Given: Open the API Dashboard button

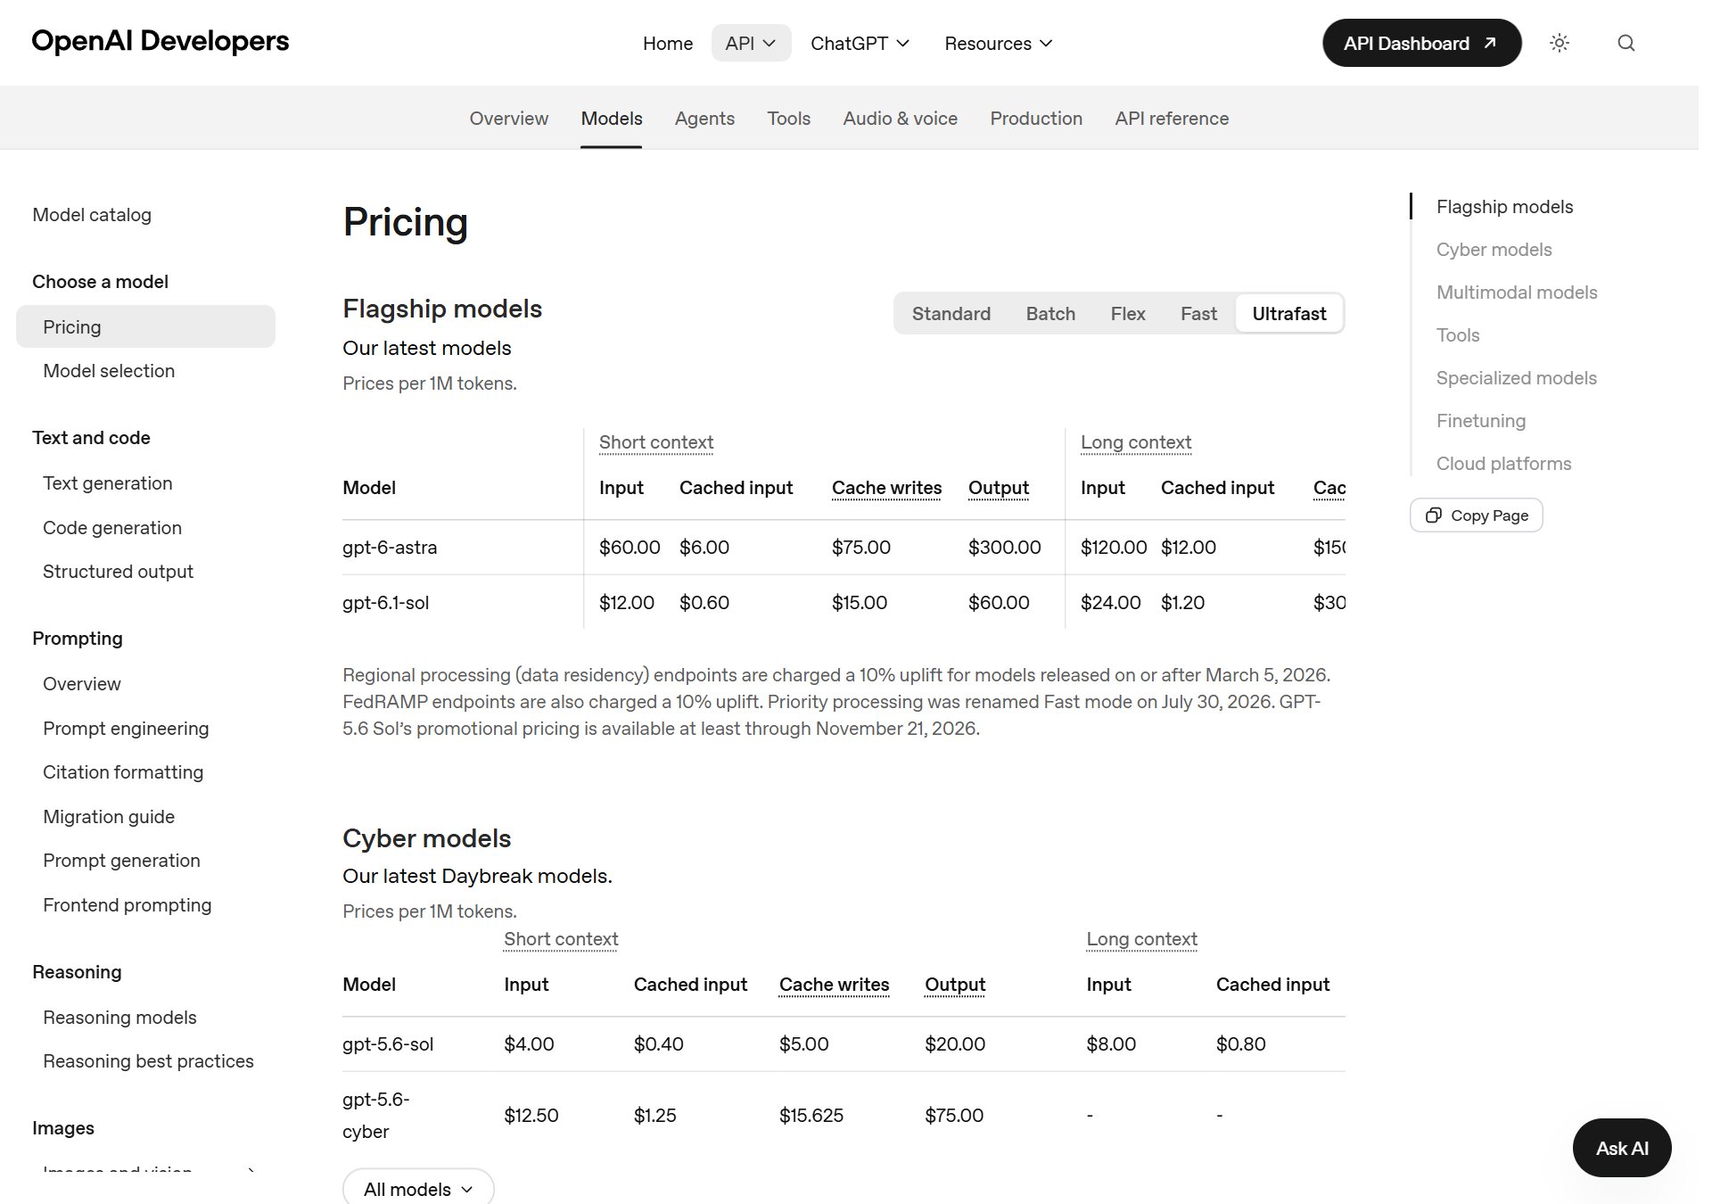Looking at the screenshot, I should [1421, 43].
